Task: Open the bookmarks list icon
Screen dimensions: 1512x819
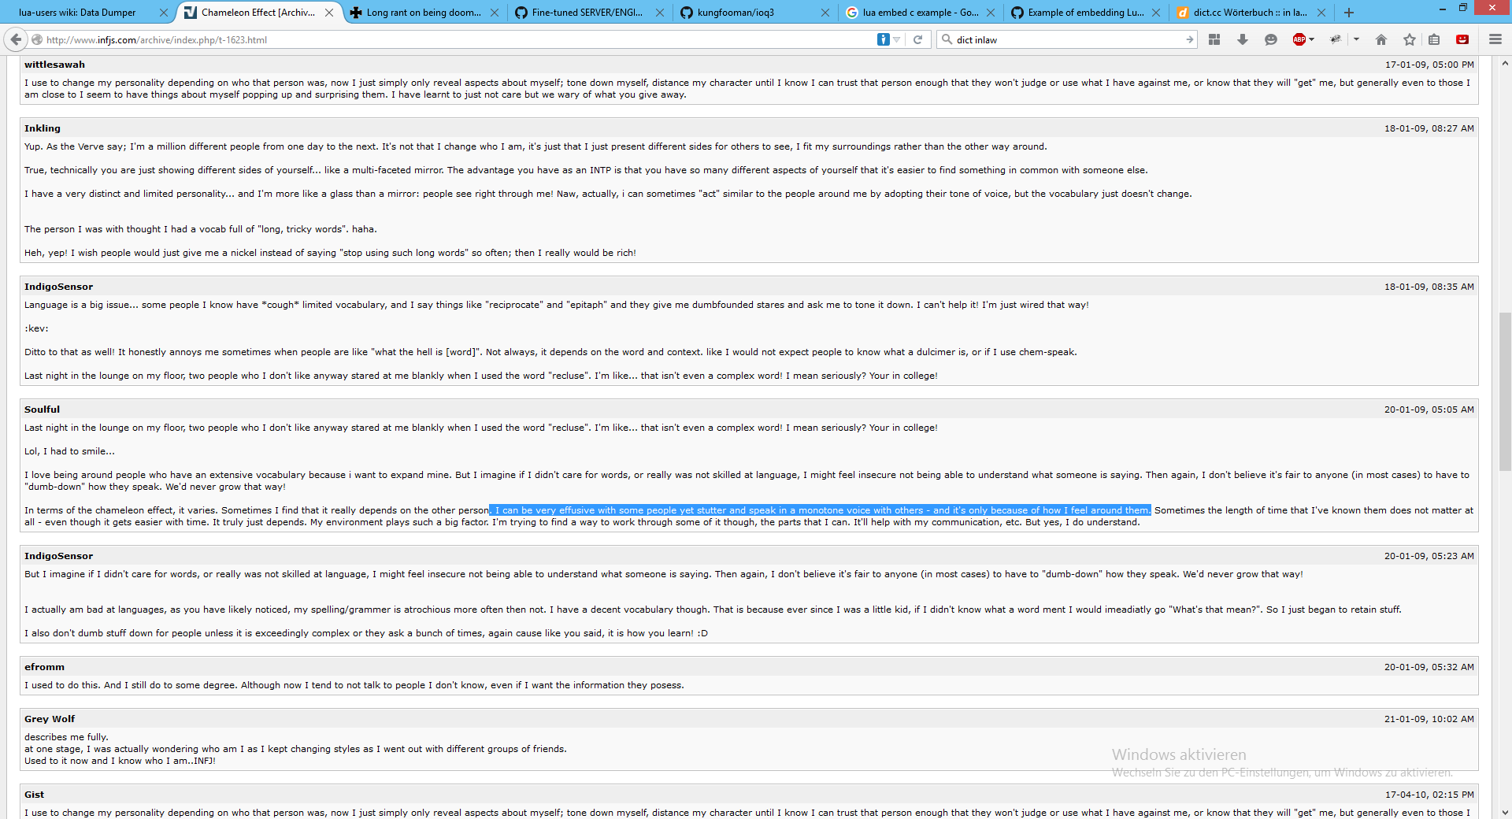Action: (x=1434, y=39)
